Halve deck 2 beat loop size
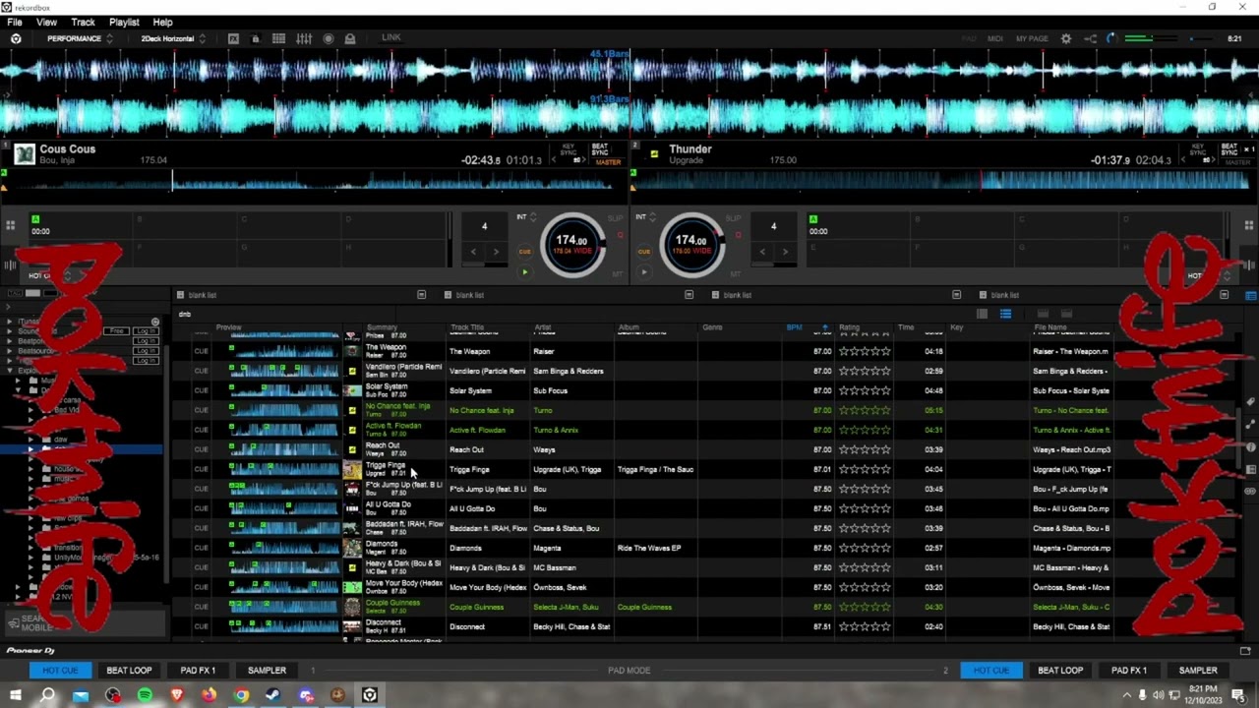1259x708 pixels. (x=762, y=252)
